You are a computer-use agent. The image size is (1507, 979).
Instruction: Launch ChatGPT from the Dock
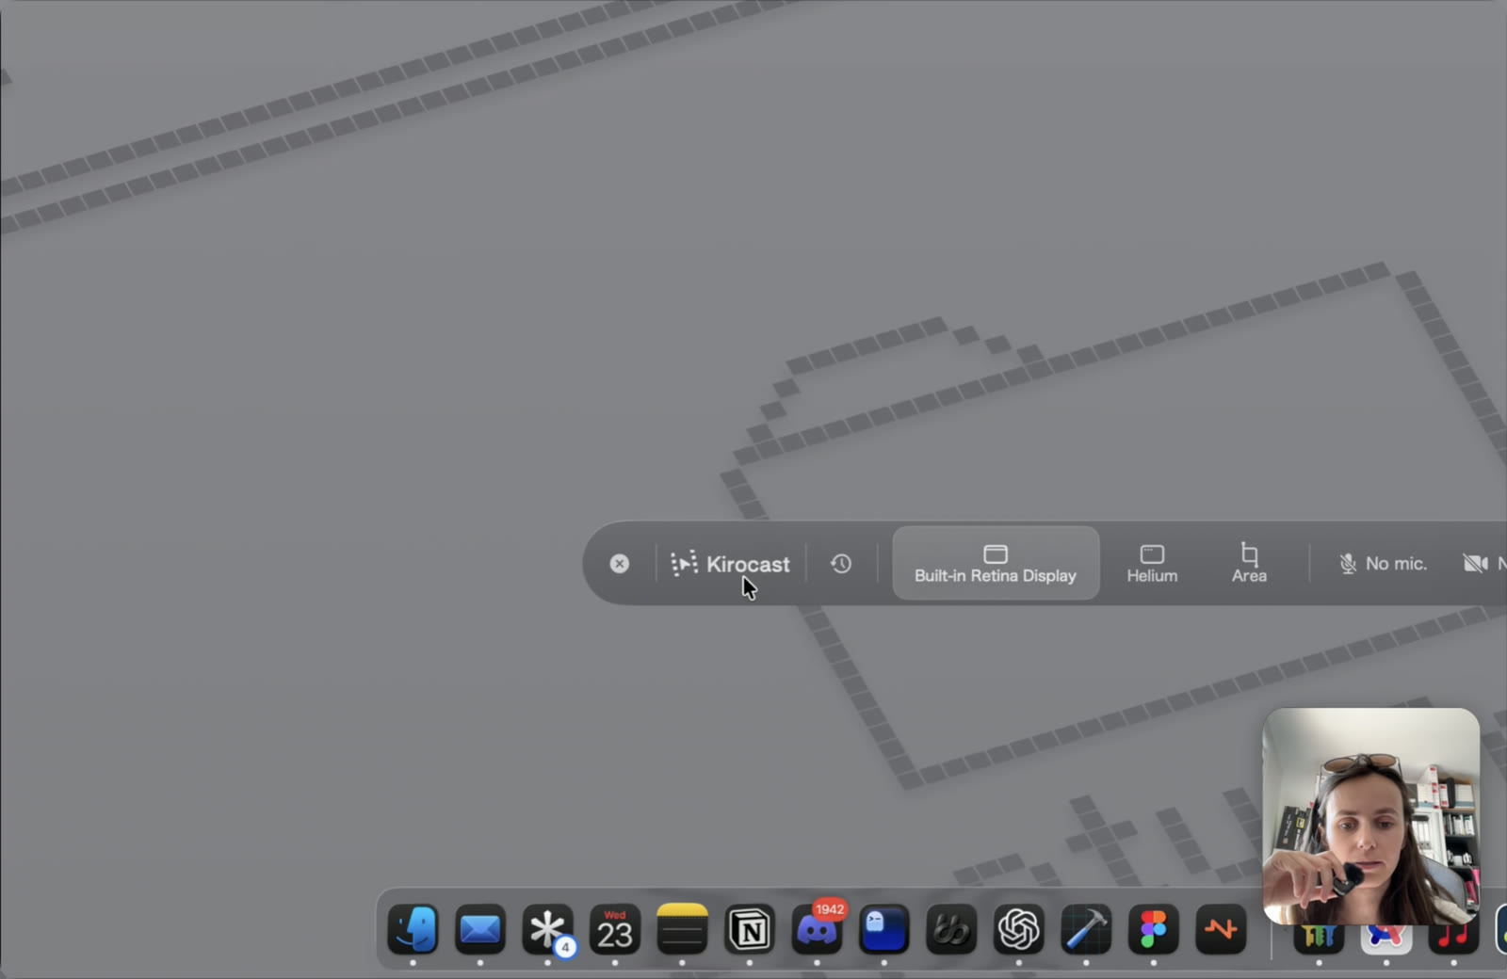coord(1018,929)
